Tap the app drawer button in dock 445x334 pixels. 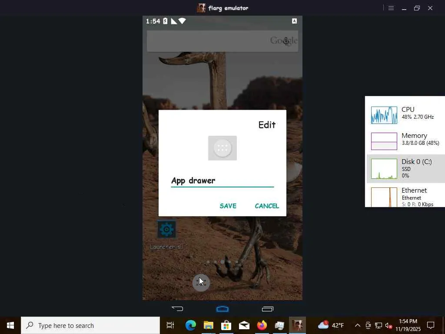pyautogui.click(x=201, y=283)
